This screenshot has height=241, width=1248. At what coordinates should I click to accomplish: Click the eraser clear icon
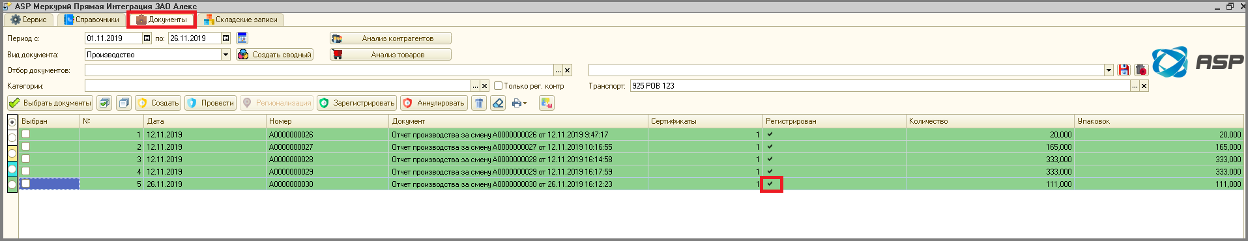498,103
